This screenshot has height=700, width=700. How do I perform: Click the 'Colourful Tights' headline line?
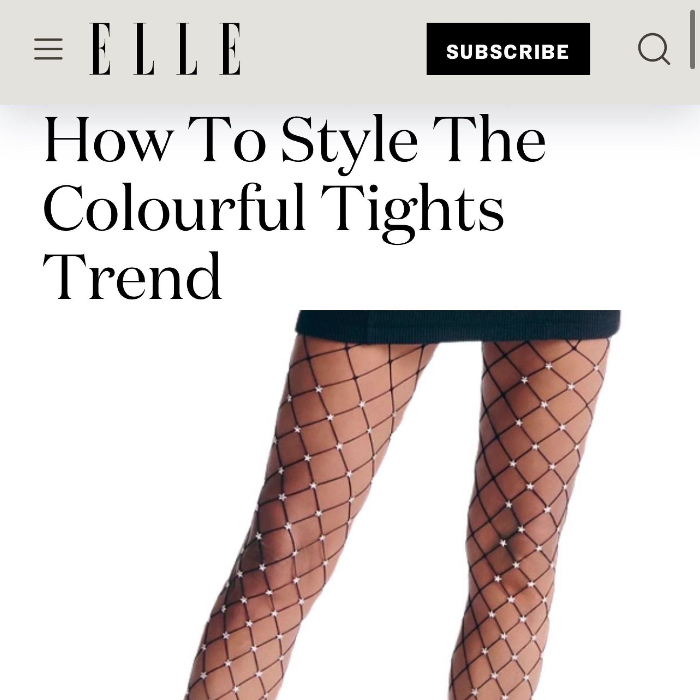pyautogui.click(x=273, y=210)
